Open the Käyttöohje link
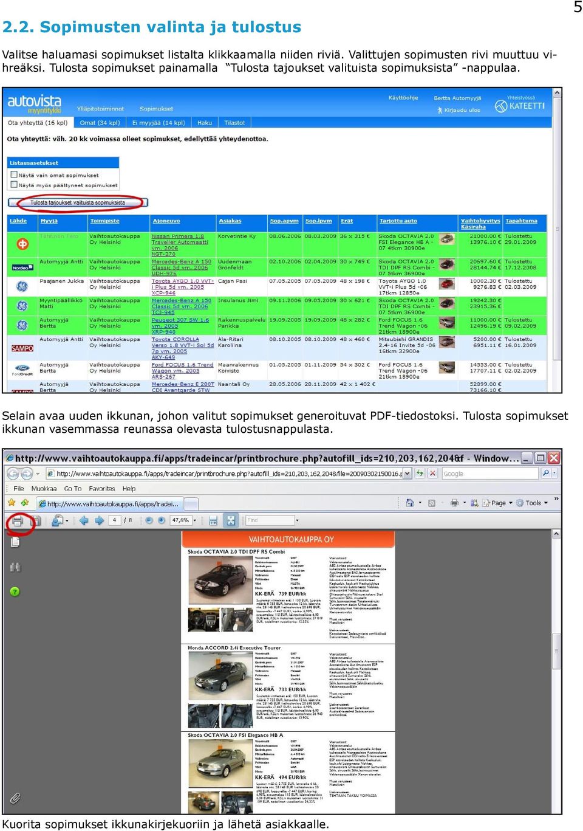The image size is (583, 831). 403,97
